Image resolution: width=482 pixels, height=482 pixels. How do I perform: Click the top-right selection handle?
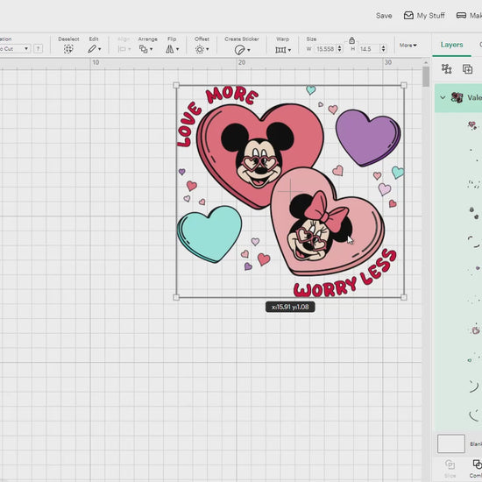coord(404,85)
